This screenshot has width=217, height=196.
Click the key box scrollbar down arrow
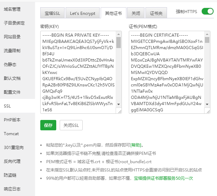point(119,104)
